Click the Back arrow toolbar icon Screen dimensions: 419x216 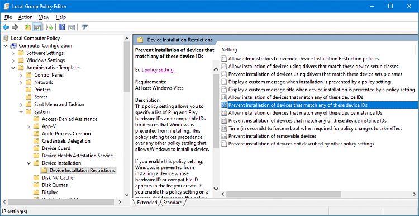(x=6, y=27)
